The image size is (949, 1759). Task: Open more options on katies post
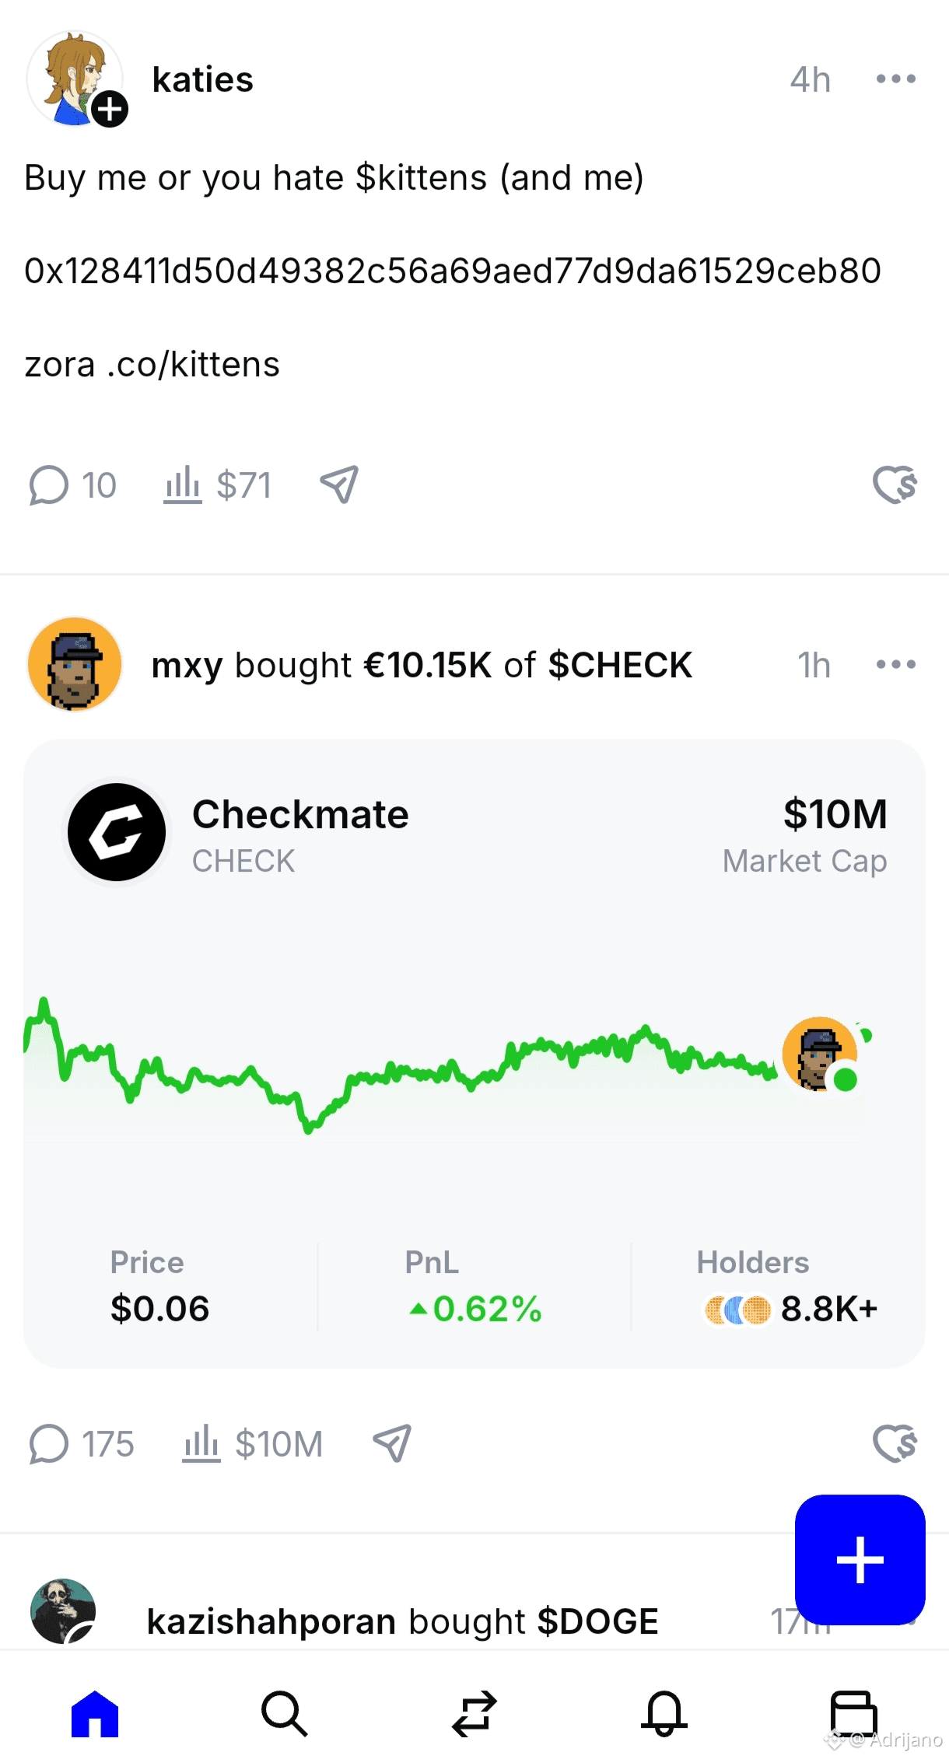click(895, 79)
